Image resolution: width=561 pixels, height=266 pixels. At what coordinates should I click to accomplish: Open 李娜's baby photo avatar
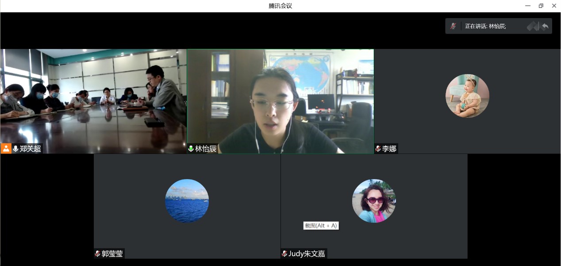point(467,96)
